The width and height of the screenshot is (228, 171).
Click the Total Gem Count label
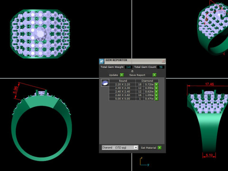(145, 67)
